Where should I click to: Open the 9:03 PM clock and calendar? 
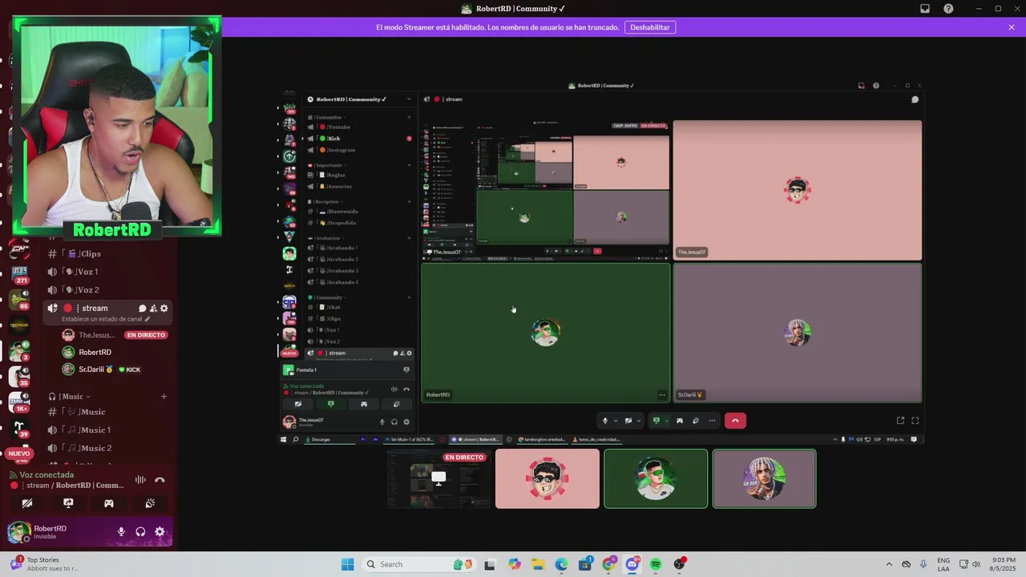pos(1004,564)
